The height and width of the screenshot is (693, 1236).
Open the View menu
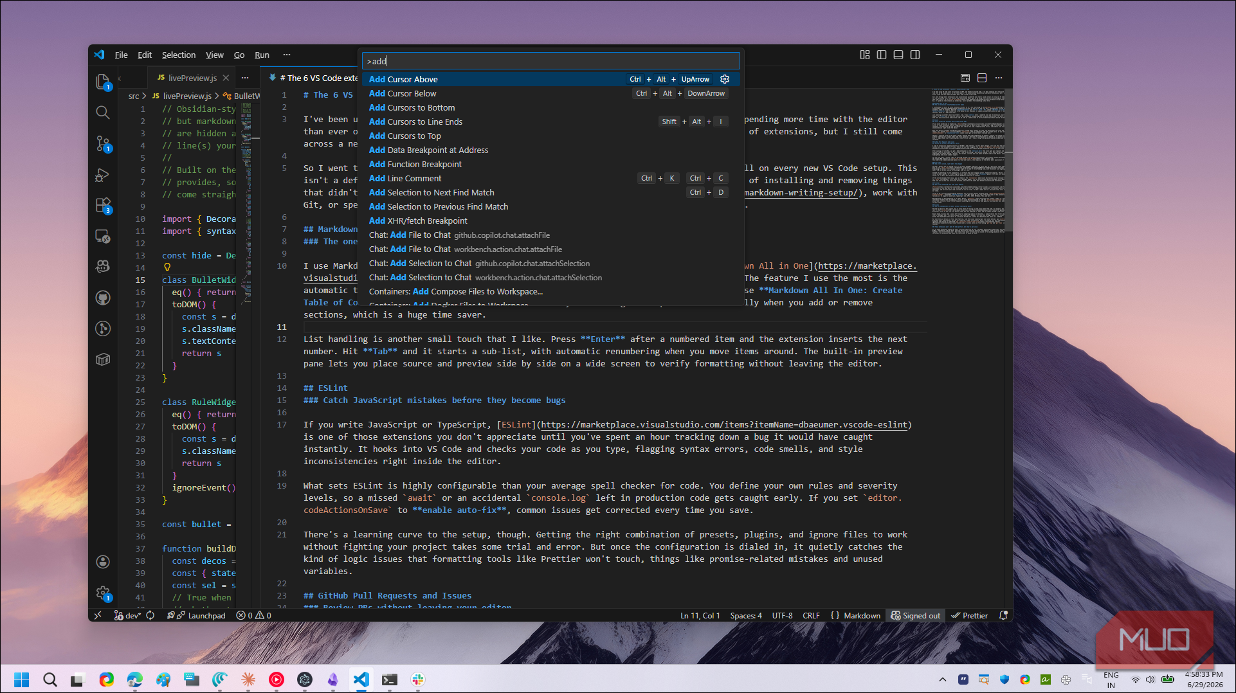[x=215, y=55]
